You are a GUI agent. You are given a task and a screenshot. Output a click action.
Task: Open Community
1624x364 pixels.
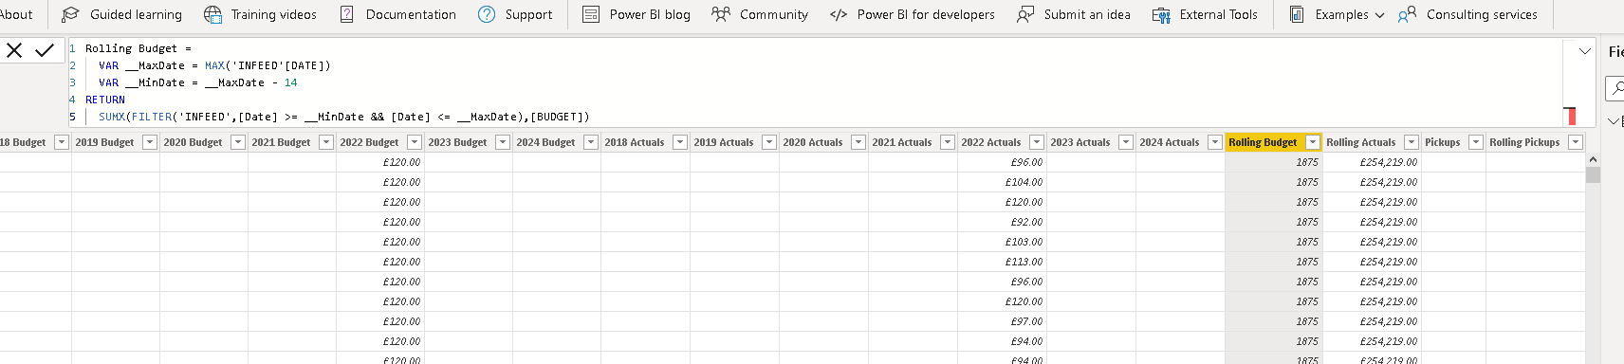(x=760, y=14)
